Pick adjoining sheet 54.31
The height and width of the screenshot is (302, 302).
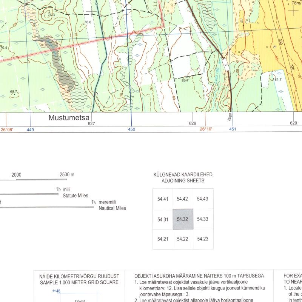pos(163,219)
